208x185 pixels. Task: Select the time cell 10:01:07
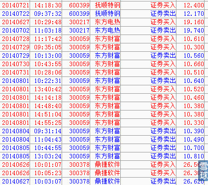click(48, 165)
